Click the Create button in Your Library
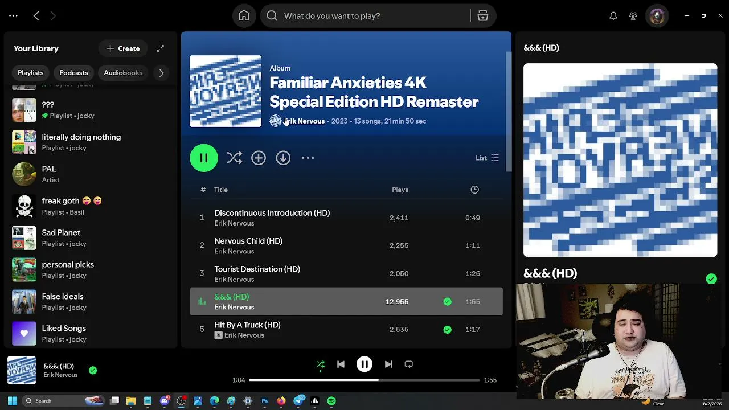The height and width of the screenshot is (410, 729). click(x=123, y=48)
